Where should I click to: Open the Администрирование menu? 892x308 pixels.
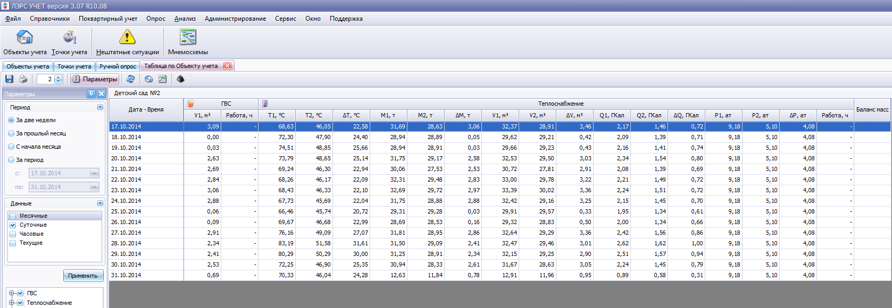point(235,19)
